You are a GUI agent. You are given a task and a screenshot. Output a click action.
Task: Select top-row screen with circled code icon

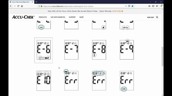[x=44, y=25]
